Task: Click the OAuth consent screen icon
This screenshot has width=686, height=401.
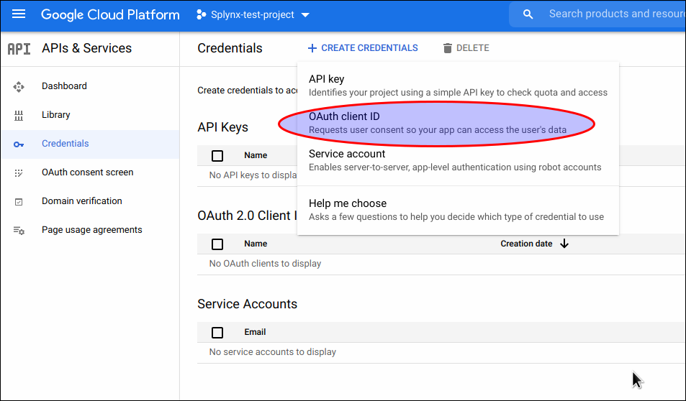Action: click(x=19, y=172)
